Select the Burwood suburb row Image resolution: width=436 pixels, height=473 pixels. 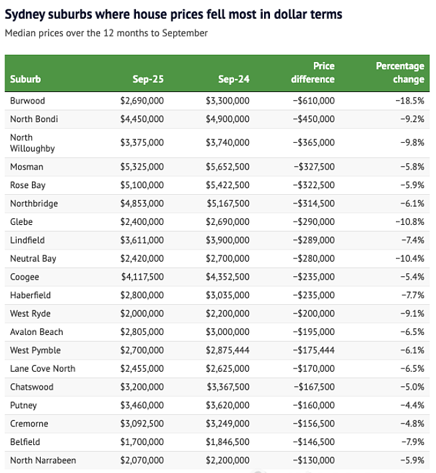(x=217, y=101)
